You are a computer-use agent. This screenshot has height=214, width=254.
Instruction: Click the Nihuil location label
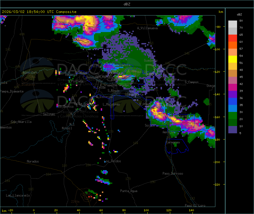click(67, 128)
